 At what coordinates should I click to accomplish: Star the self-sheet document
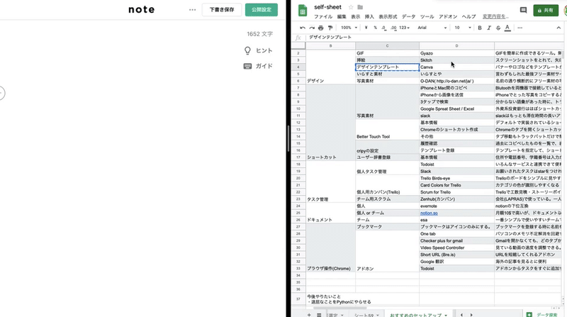point(350,7)
